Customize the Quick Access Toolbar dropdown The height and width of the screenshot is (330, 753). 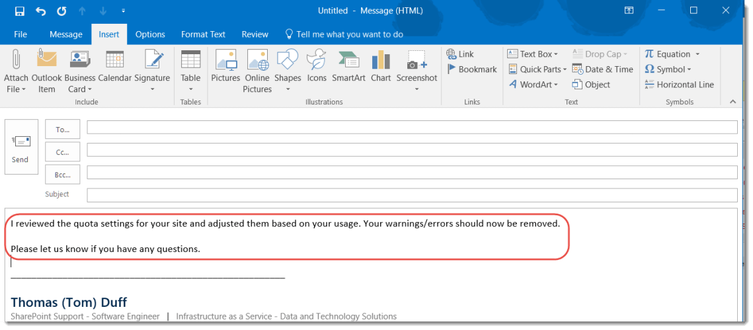[x=124, y=11]
